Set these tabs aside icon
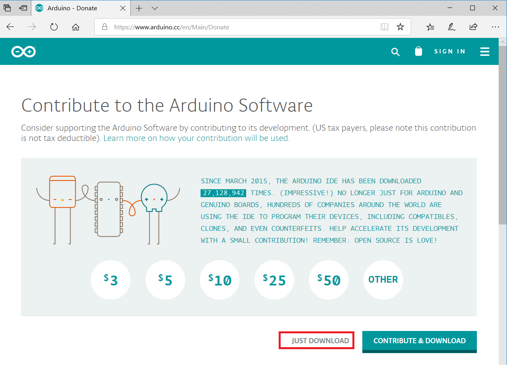507x365 pixels. pos(23,8)
